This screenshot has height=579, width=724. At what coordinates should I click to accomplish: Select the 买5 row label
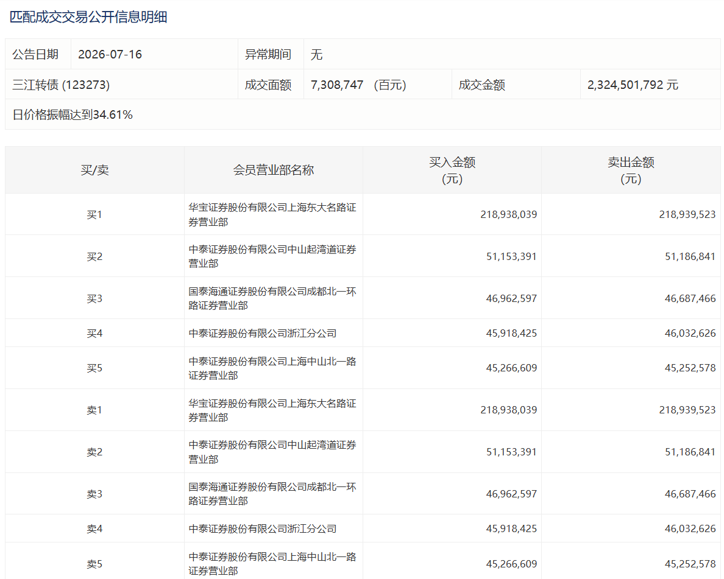(94, 368)
